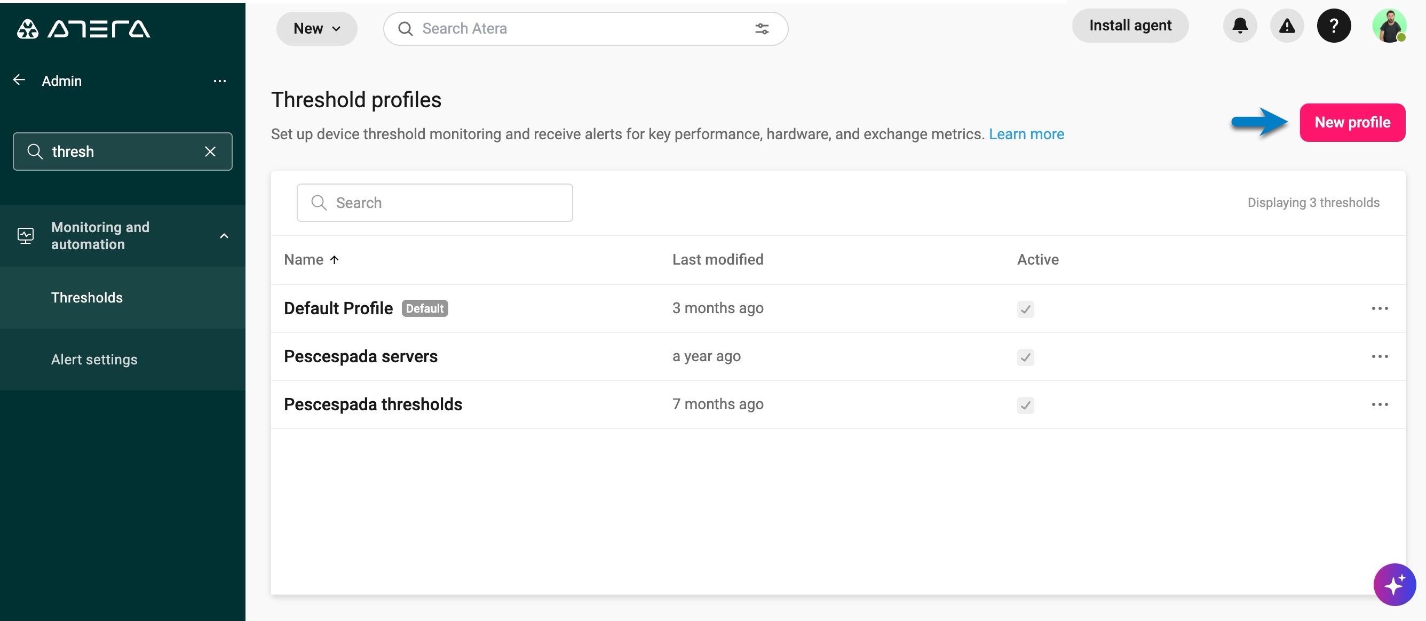Image resolution: width=1426 pixels, height=621 pixels.
Task: Click the Search Atera field
Action: point(585,28)
